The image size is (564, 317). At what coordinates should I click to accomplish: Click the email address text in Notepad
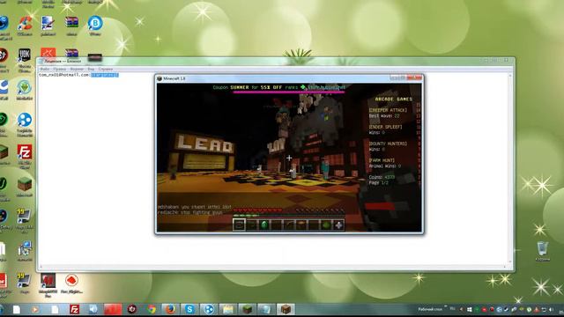tap(64, 75)
